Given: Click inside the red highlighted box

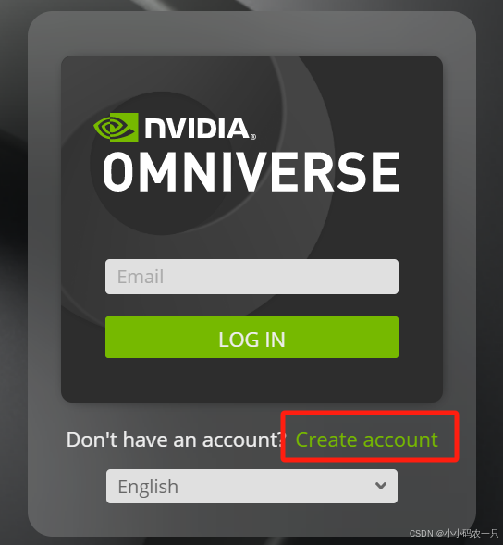Looking at the screenshot, I should point(370,436).
